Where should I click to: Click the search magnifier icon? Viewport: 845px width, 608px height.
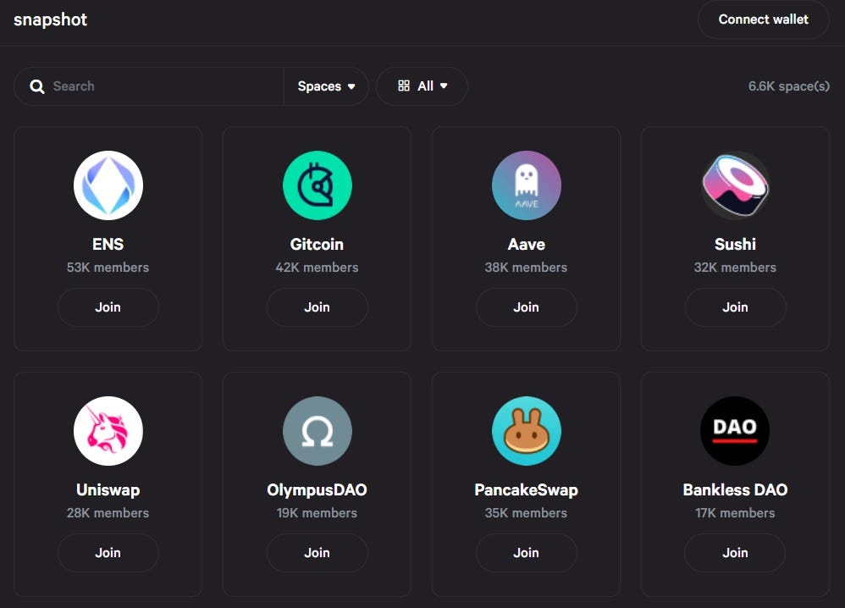pos(37,86)
